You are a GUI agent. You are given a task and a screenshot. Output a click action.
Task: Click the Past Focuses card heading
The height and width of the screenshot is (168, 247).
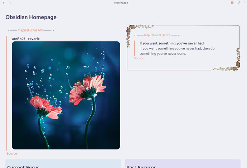click(x=141, y=167)
